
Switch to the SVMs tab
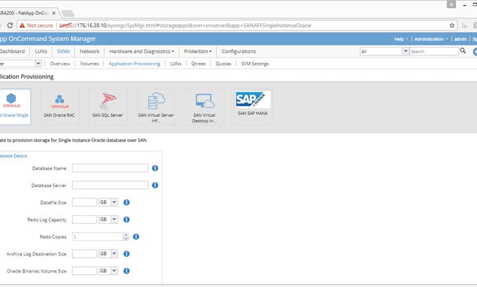(63, 51)
